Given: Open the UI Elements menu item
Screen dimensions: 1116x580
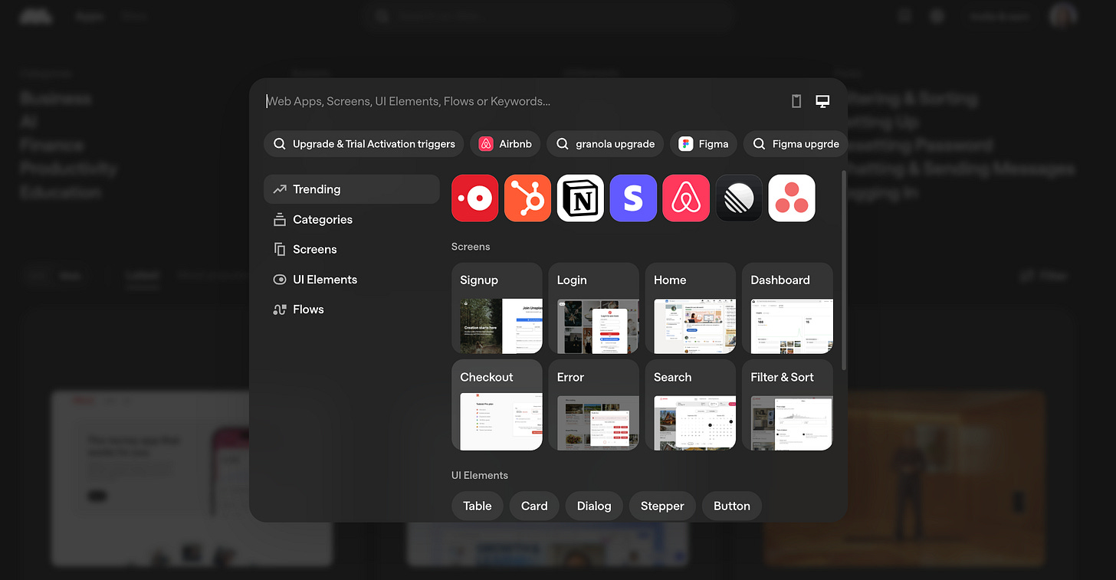Looking at the screenshot, I should [x=352, y=280].
